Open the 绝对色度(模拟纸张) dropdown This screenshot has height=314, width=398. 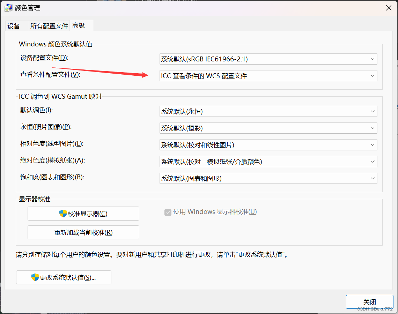click(268, 162)
